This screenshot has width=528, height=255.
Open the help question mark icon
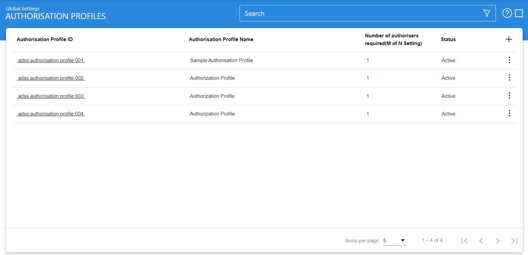pyautogui.click(x=507, y=13)
